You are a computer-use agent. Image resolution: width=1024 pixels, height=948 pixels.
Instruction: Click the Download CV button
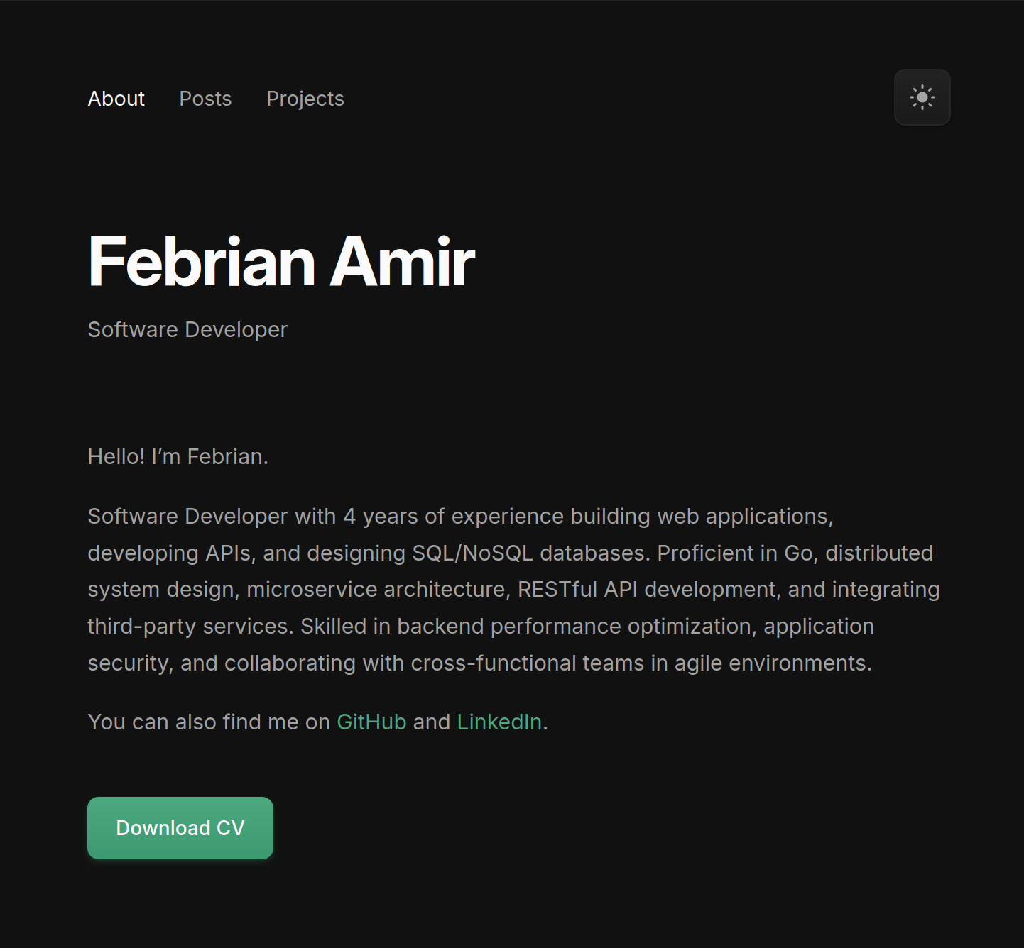[x=180, y=828]
